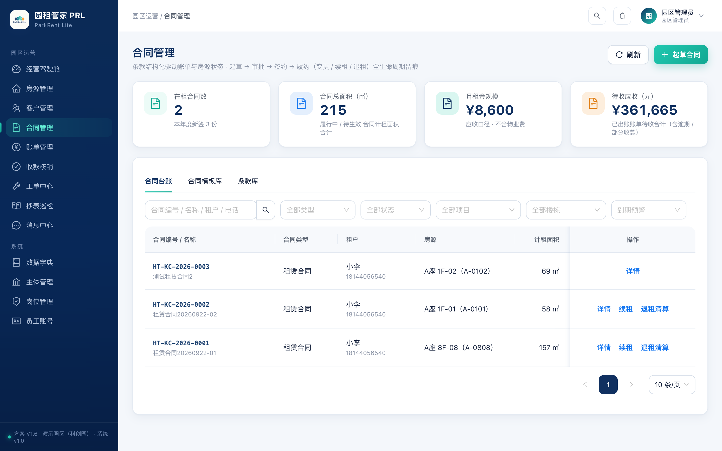Click the 园租管家 PRL logo
The width and height of the screenshot is (722, 451).
(x=19, y=19)
